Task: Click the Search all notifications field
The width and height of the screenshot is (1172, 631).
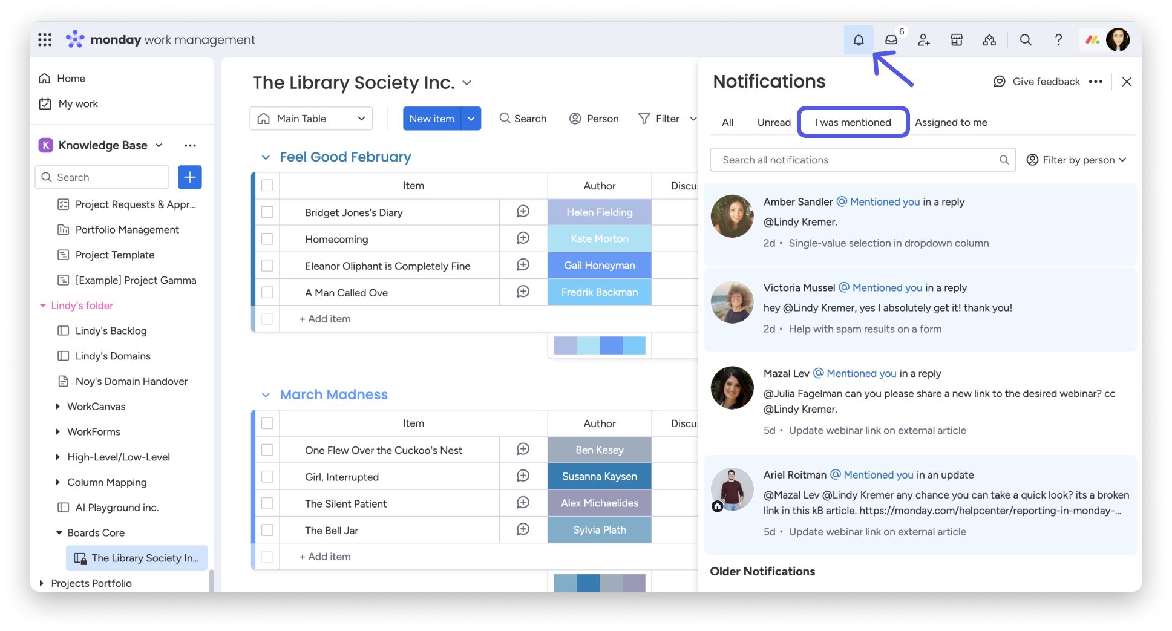Action: pyautogui.click(x=862, y=160)
